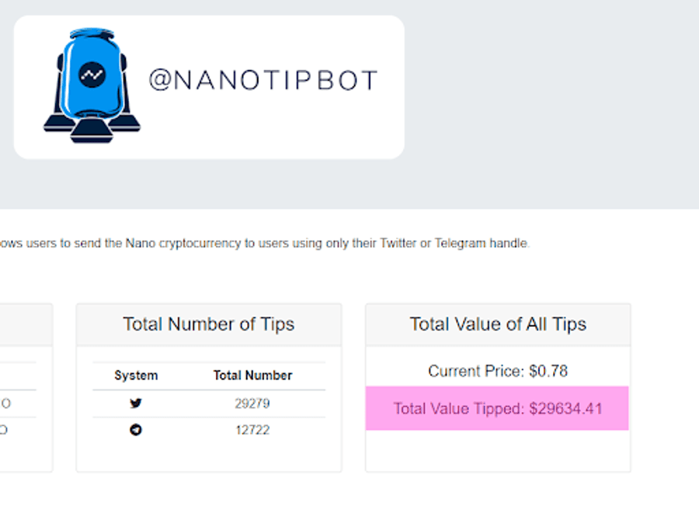Select the Total Number of Tips heading
This screenshot has height=524, width=699.
click(x=209, y=324)
